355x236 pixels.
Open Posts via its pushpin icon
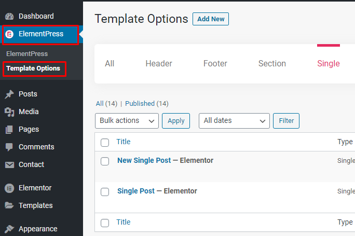(9, 94)
